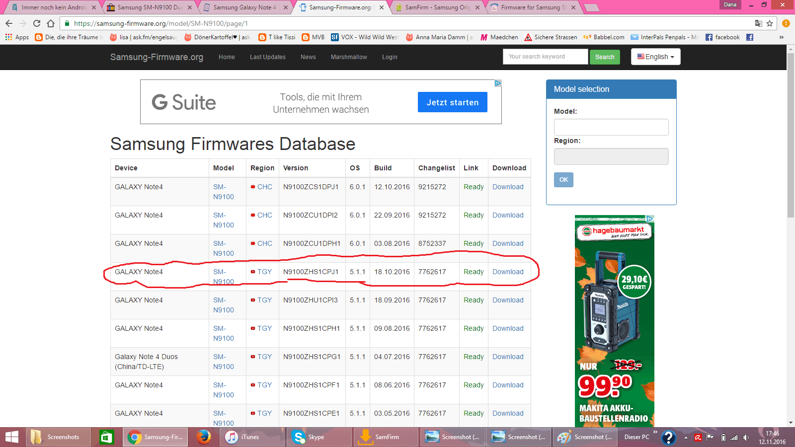This screenshot has width=795, height=447.
Task: Open Firefox from the taskbar
Action: (x=203, y=437)
